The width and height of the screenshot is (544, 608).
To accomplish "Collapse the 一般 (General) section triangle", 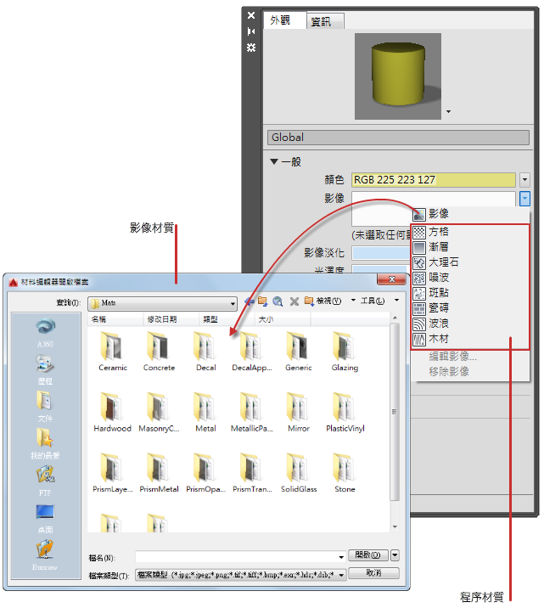I will click(x=274, y=161).
